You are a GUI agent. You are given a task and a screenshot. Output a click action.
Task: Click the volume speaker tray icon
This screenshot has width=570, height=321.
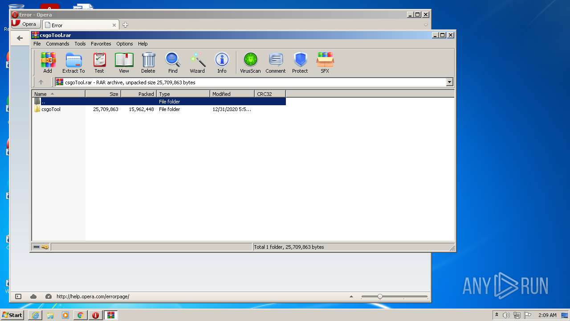pyautogui.click(x=506, y=315)
